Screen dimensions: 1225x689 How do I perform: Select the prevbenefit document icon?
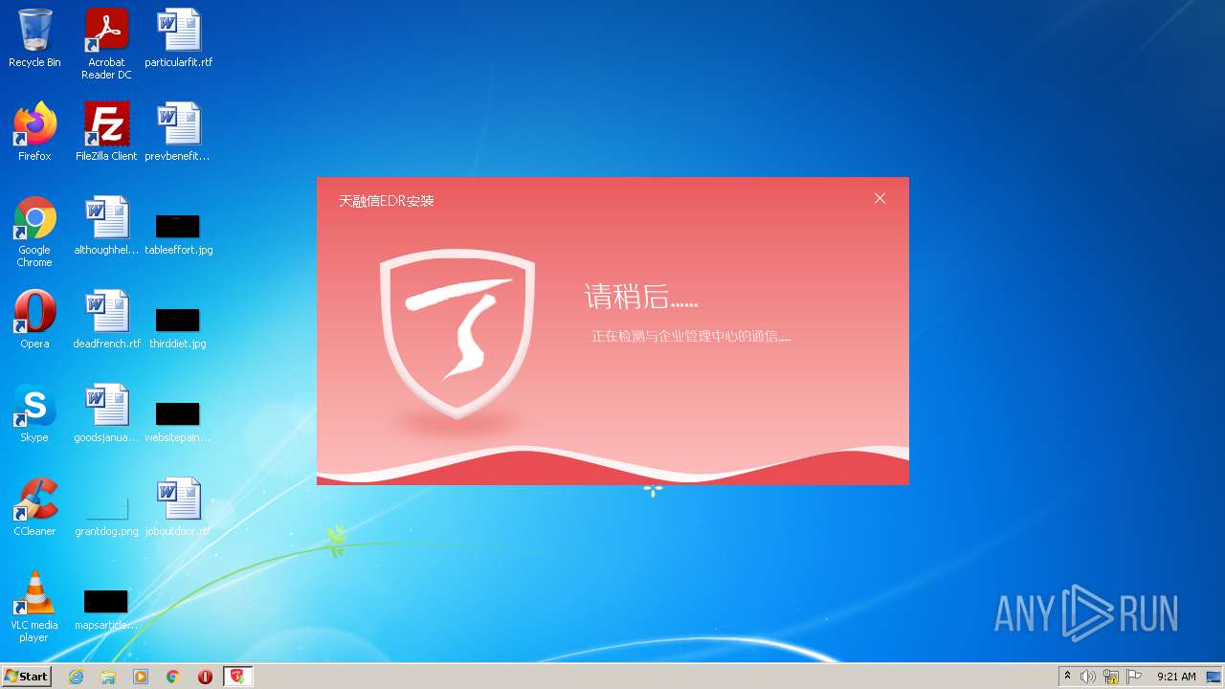coord(178,132)
